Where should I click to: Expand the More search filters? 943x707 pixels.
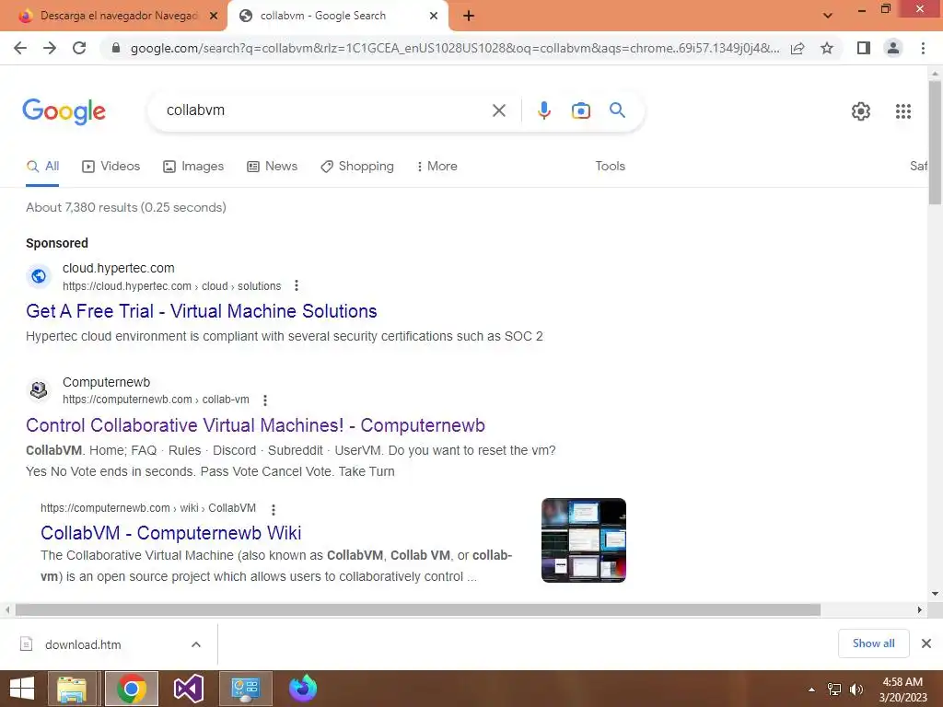click(x=437, y=167)
